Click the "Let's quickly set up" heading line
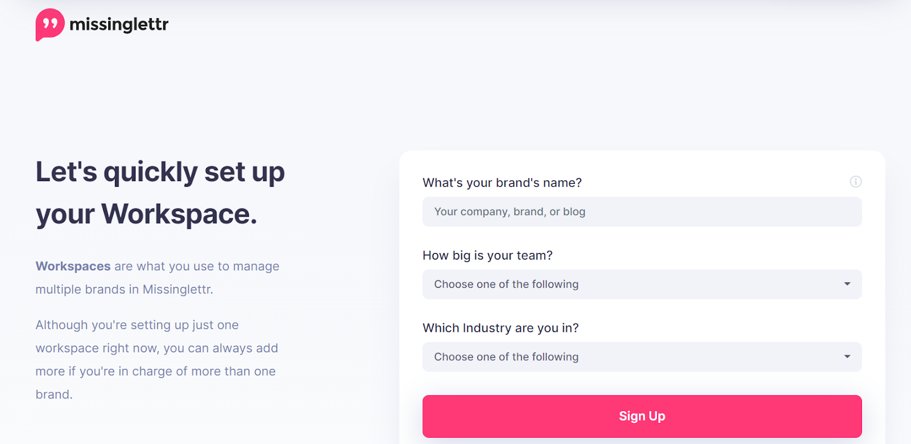 click(x=160, y=172)
